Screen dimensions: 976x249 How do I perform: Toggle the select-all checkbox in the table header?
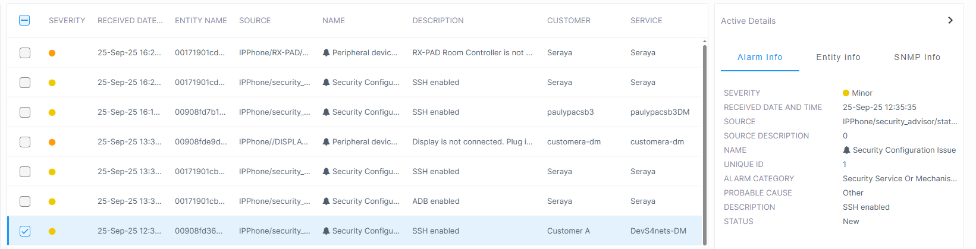point(24,20)
